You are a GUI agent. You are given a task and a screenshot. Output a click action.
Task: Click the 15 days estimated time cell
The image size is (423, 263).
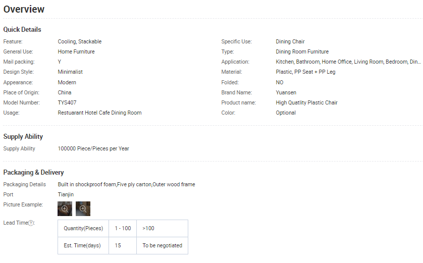(x=118, y=245)
